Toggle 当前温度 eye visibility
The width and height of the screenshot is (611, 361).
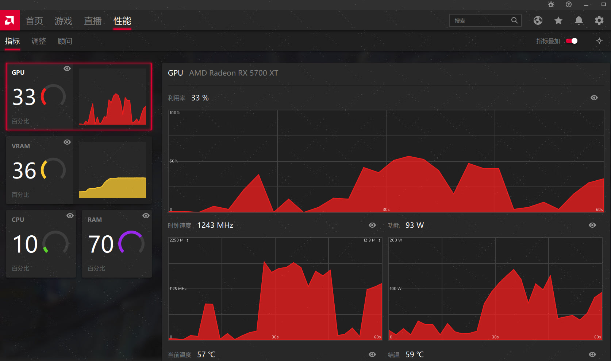click(x=372, y=354)
